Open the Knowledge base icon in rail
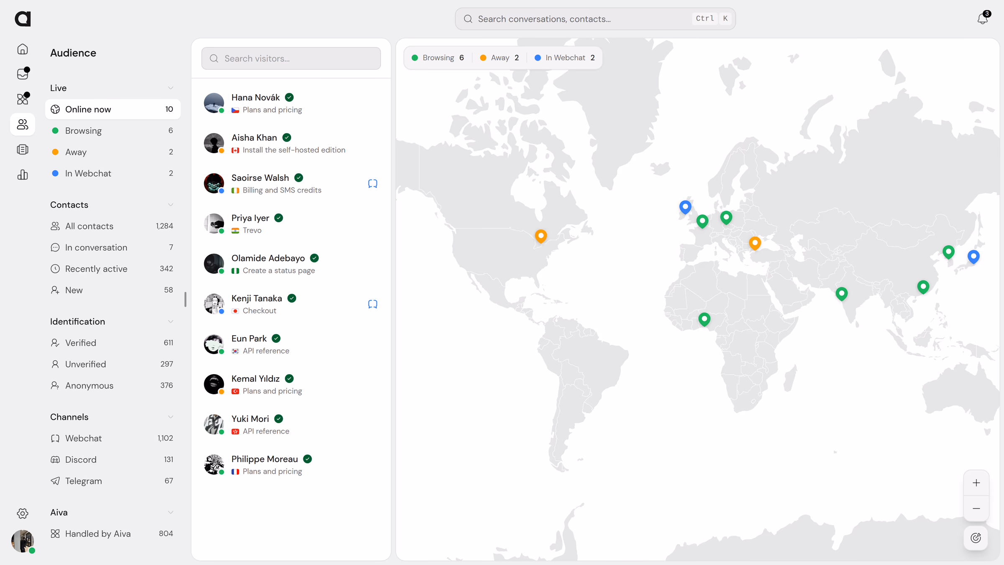 [23, 149]
